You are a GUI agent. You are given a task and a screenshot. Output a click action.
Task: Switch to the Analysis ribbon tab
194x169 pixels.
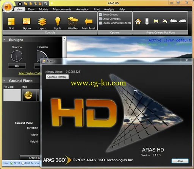(109, 9)
